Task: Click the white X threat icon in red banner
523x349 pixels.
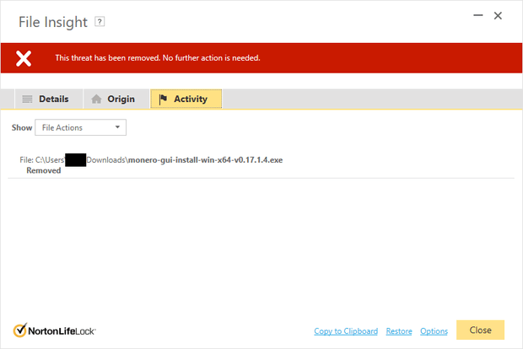Action: [24, 58]
